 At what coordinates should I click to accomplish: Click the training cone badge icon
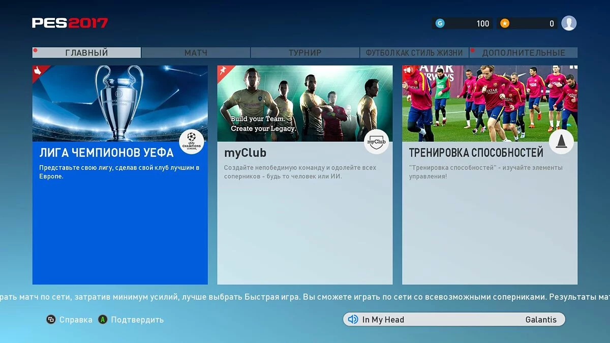click(x=561, y=142)
